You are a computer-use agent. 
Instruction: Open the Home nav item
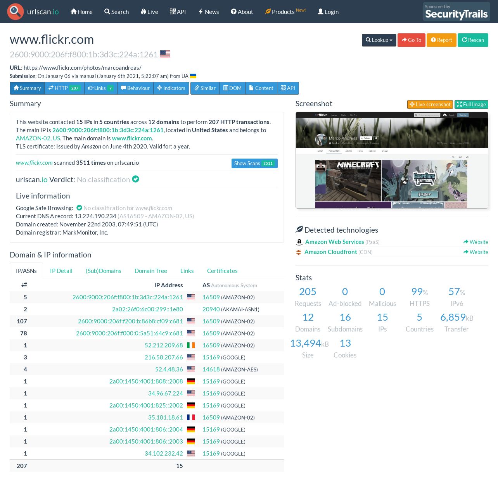(x=81, y=12)
